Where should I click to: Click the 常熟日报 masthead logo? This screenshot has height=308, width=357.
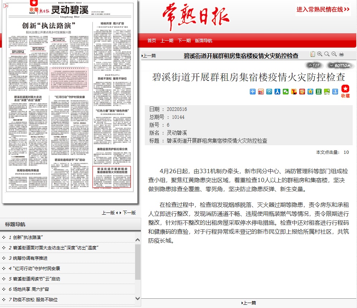(196, 16)
